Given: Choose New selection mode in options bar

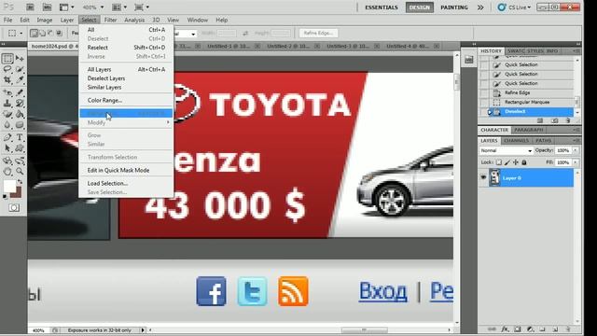Looking at the screenshot, I should click(x=34, y=34).
